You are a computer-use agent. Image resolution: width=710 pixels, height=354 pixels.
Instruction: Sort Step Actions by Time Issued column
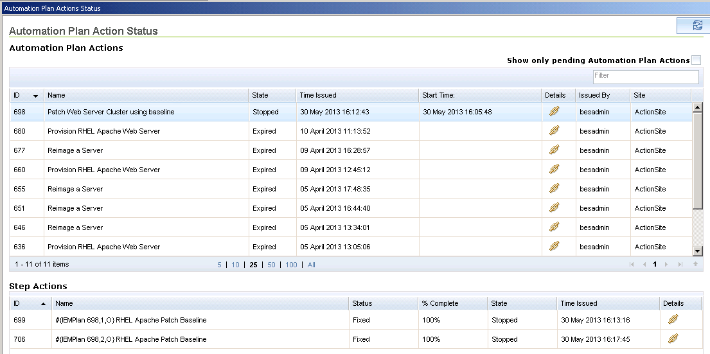tap(608, 303)
